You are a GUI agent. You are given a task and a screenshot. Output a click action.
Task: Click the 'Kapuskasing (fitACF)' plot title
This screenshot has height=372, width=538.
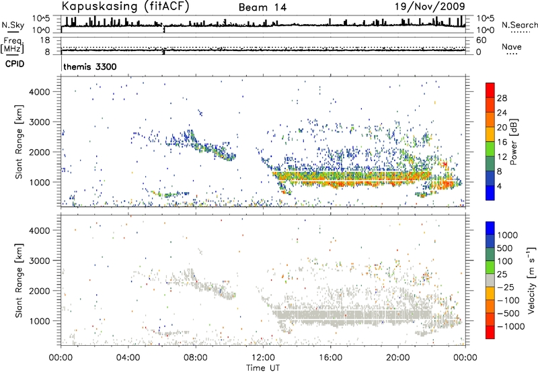[x=125, y=7]
